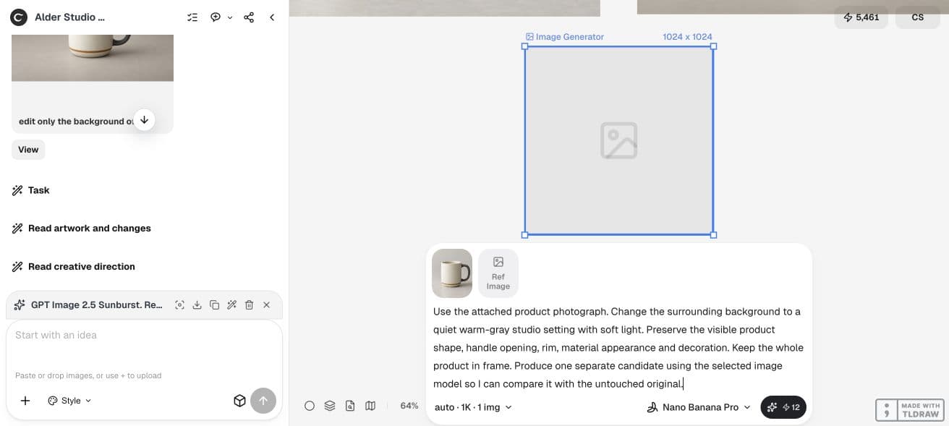Open the task checklist icon in header

click(192, 17)
